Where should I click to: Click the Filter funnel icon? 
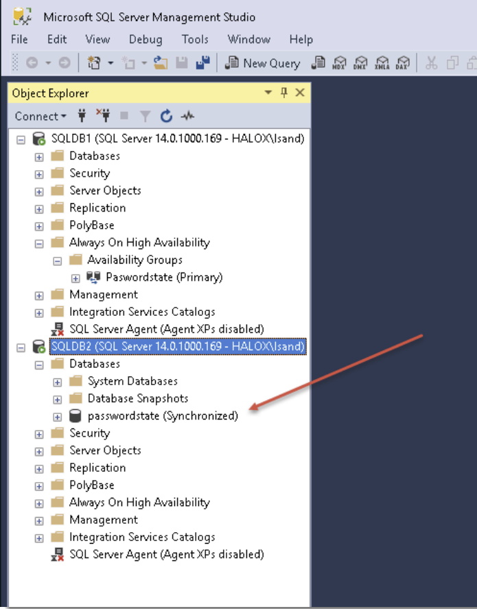coord(145,116)
